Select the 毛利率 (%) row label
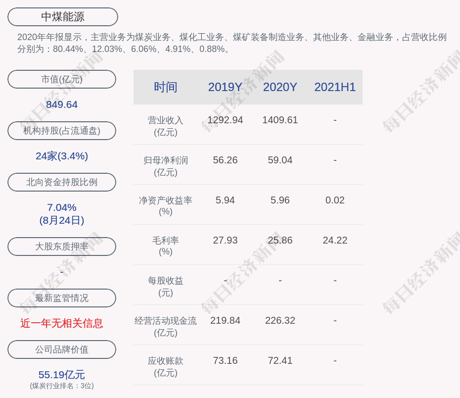The width and height of the screenshot is (460, 398). coord(166,246)
